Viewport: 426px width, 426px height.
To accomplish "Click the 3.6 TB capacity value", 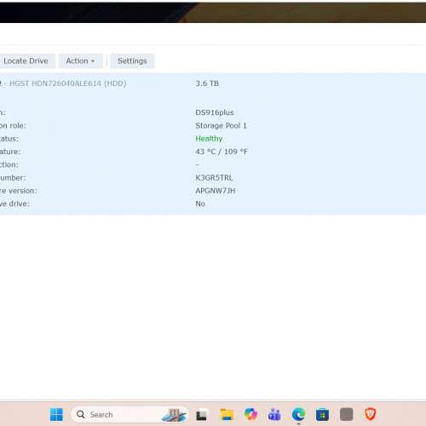I will coord(207,83).
